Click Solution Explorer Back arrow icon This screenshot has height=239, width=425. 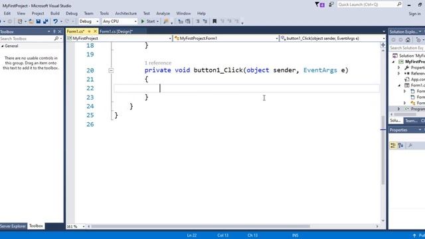[394, 40]
